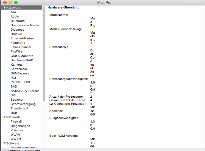
Task: Click the green zoom window button
Action: [x=16, y=2]
